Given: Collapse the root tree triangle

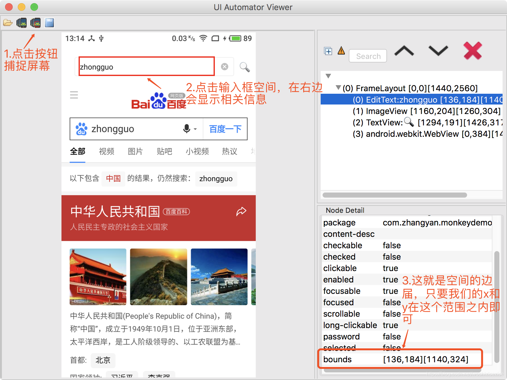Looking at the screenshot, I should (x=328, y=76).
